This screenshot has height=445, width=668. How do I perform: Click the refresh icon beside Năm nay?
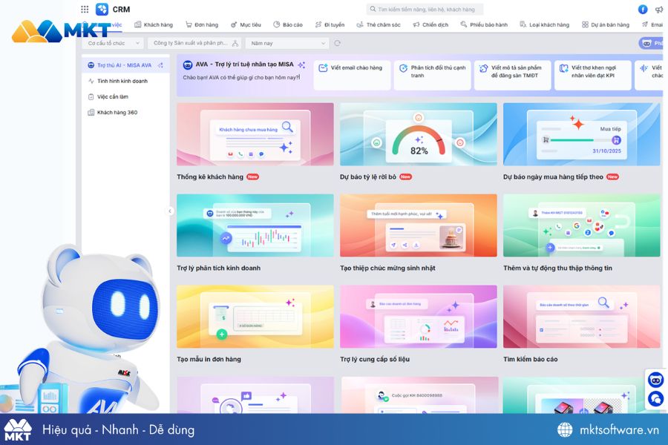click(338, 43)
